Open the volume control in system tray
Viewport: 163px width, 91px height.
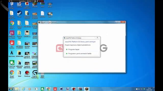click(139, 89)
